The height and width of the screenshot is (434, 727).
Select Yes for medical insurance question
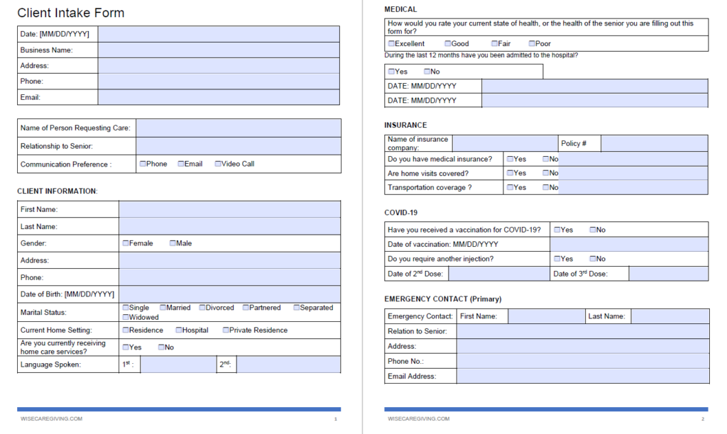[510, 158]
